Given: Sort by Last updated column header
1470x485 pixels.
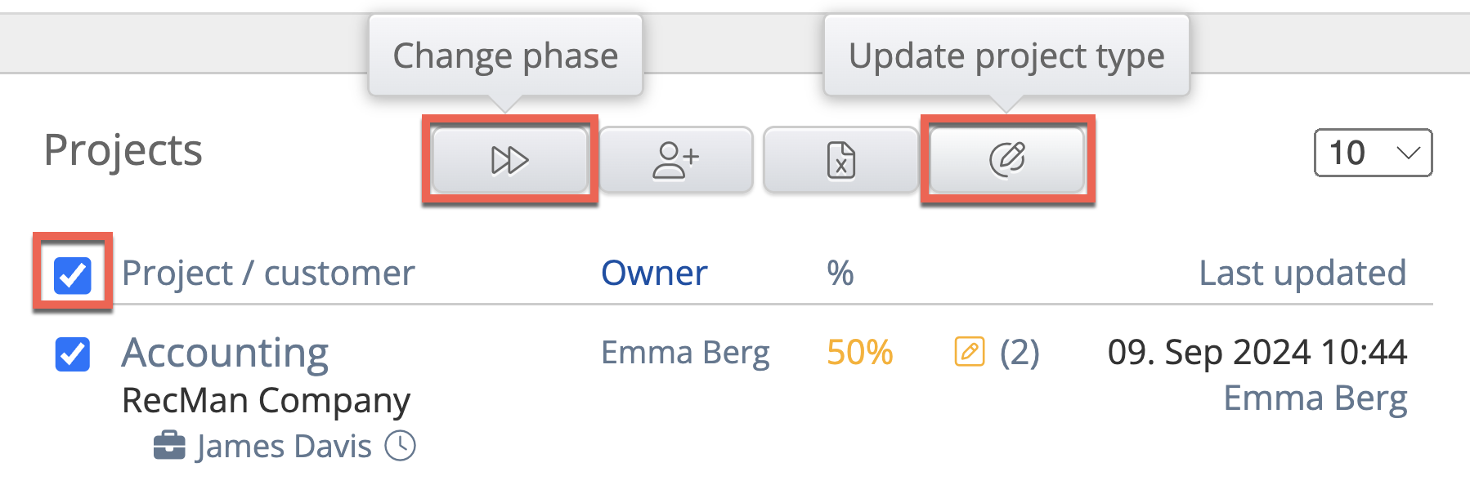Looking at the screenshot, I should pos(1302,273).
